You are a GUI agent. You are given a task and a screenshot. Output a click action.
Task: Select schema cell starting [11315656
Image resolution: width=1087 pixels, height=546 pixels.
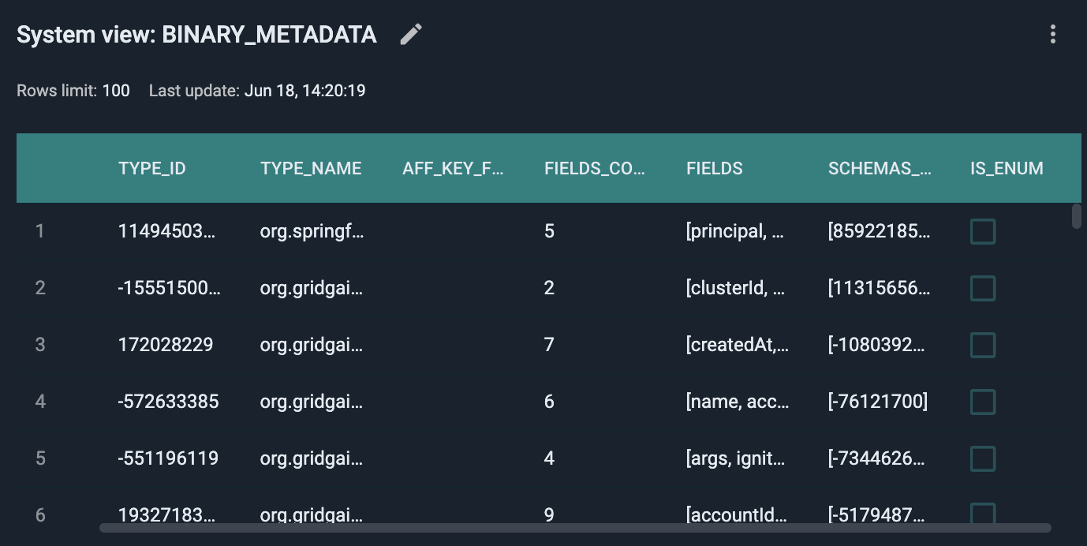[880, 288]
